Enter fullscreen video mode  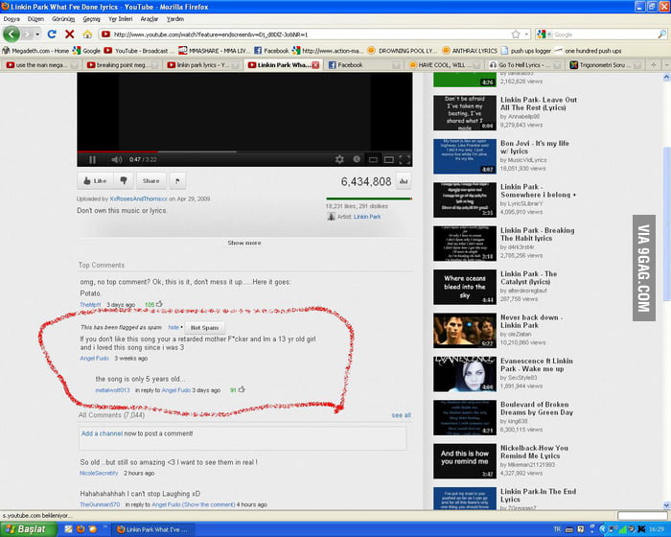click(x=404, y=159)
